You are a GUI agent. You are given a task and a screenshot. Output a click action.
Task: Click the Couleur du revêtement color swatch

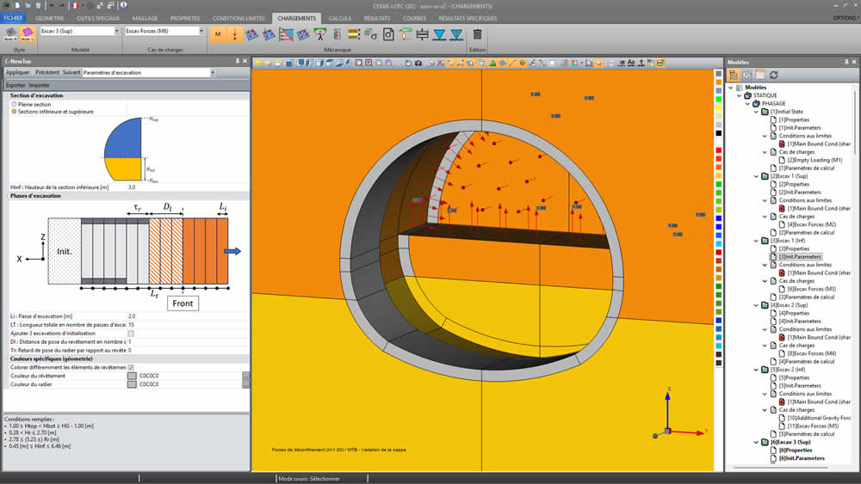[x=132, y=376]
